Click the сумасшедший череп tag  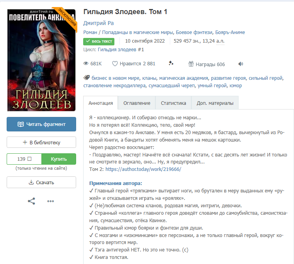171,86
